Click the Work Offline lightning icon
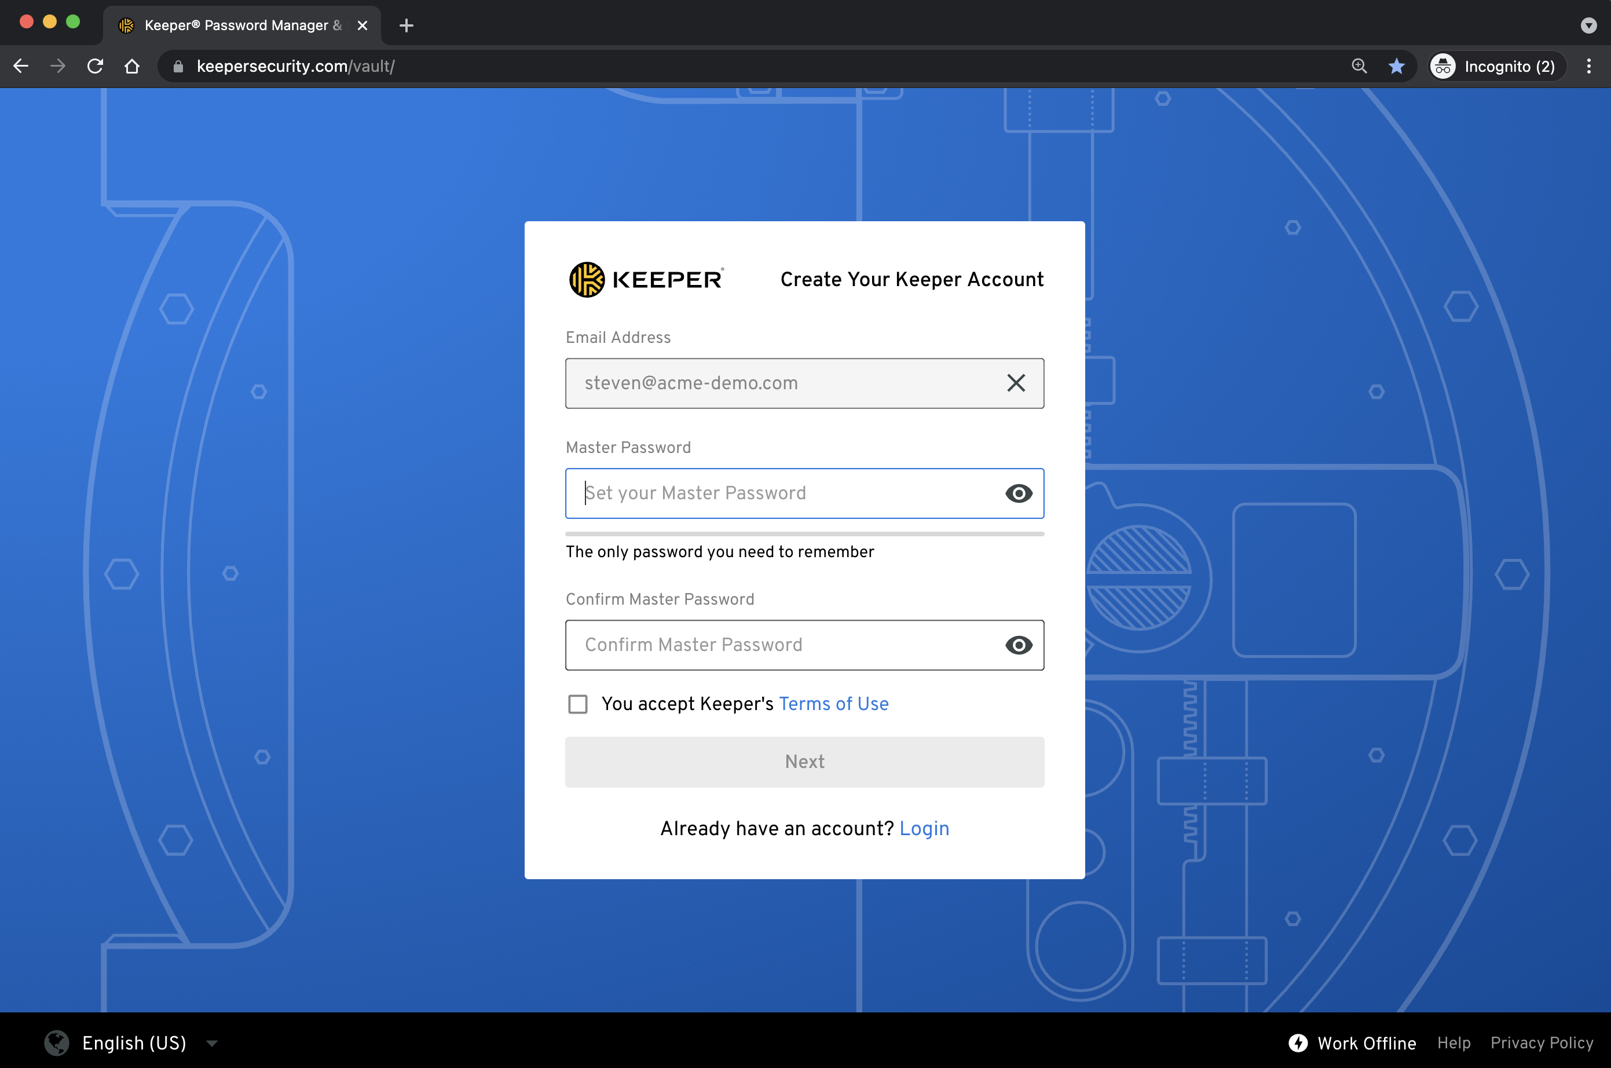 (1298, 1043)
